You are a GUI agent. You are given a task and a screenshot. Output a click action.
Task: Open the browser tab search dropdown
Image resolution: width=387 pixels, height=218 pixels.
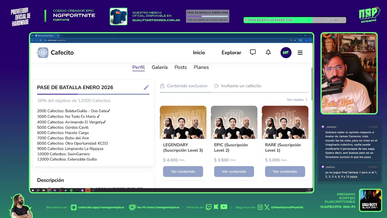tap(32, 35)
